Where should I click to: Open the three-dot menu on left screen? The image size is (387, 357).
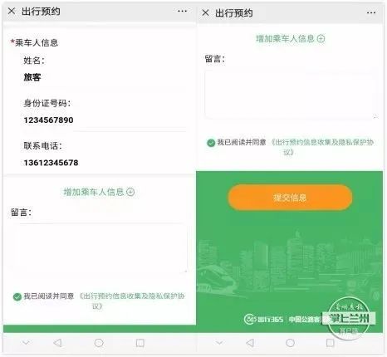182,11
